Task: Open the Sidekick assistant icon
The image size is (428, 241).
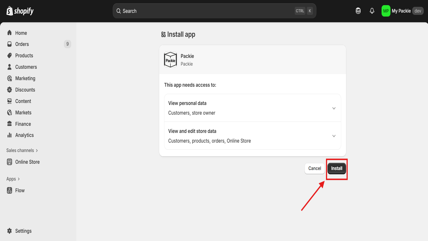Action: click(x=358, y=11)
